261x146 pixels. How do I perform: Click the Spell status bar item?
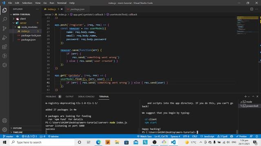pos(222,136)
